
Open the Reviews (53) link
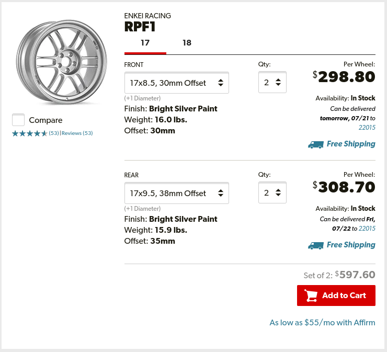77,133
